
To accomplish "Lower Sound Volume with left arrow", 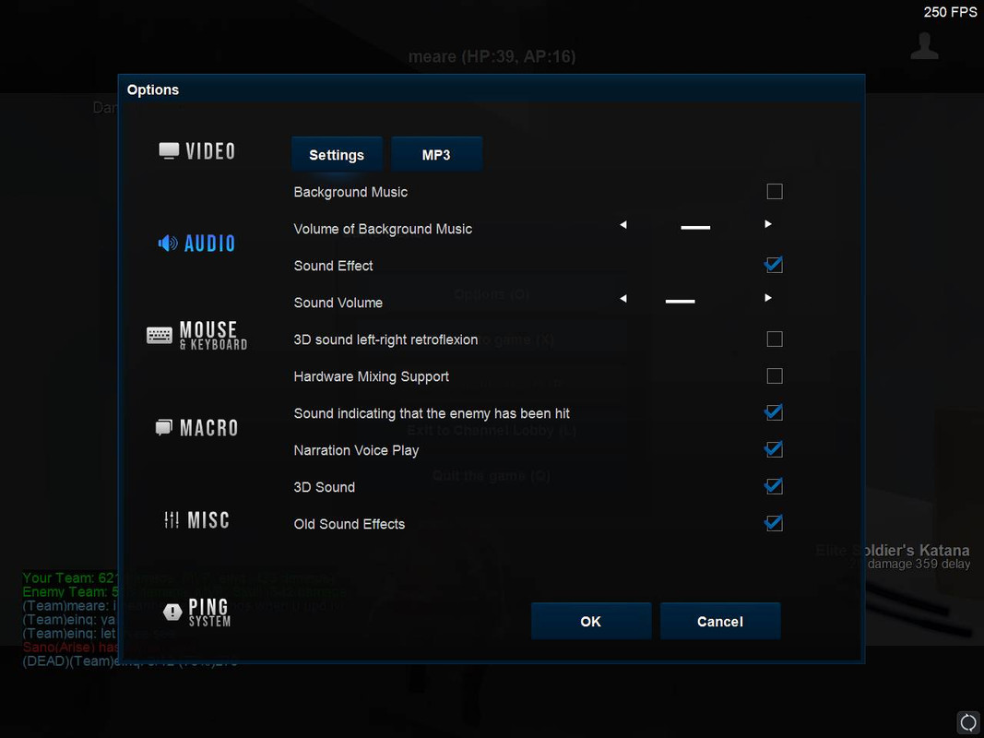I will tap(623, 299).
